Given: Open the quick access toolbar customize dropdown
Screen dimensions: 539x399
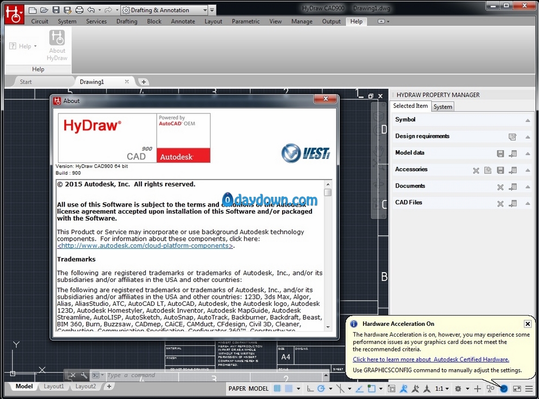Looking at the screenshot, I should [212, 10].
